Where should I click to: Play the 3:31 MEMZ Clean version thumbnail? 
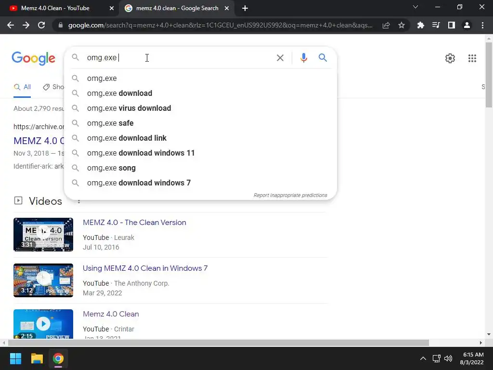[x=43, y=235]
